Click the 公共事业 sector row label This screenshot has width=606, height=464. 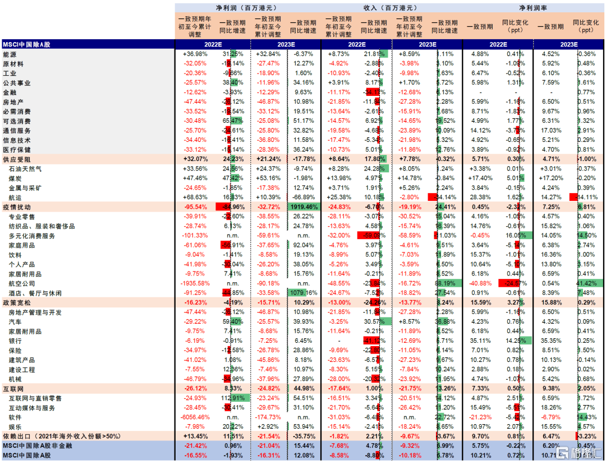[16, 82]
